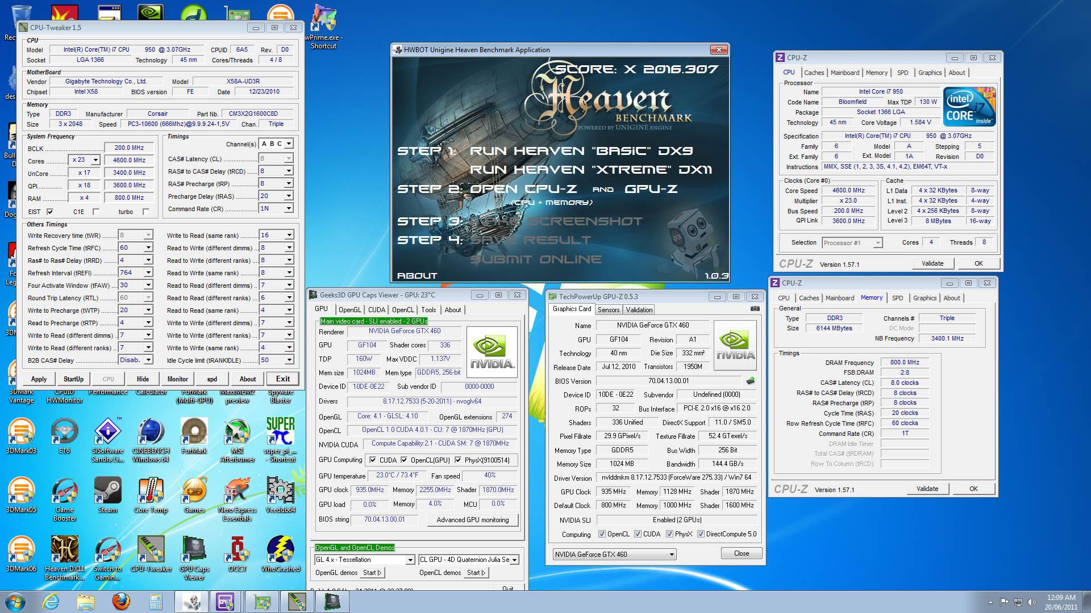Enable the turbo checkbox in CPU-Tweaker
Image resolution: width=1091 pixels, height=613 pixels.
tap(146, 212)
